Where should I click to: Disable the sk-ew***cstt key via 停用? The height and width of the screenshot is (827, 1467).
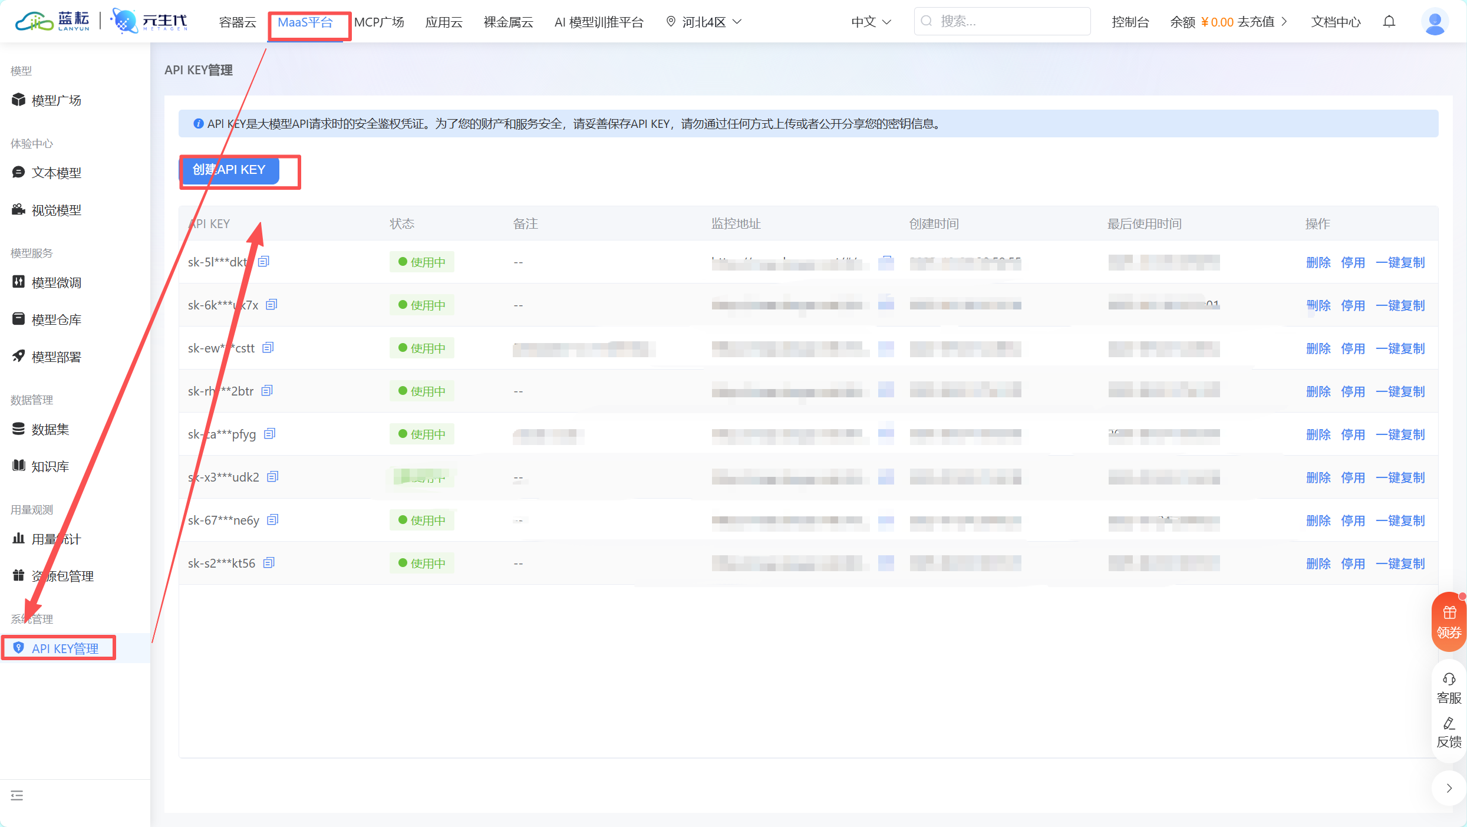(x=1353, y=348)
